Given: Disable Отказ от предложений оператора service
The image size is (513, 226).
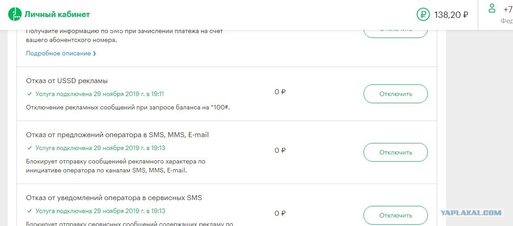Looking at the screenshot, I should click(x=396, y=152).
